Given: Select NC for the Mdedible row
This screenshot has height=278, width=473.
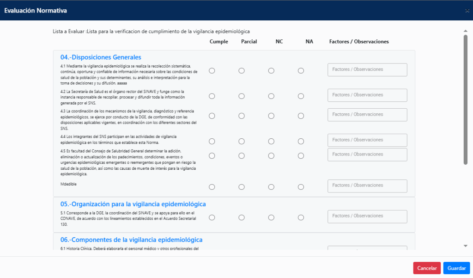Looking at the screenshot, I should (271, 187).
